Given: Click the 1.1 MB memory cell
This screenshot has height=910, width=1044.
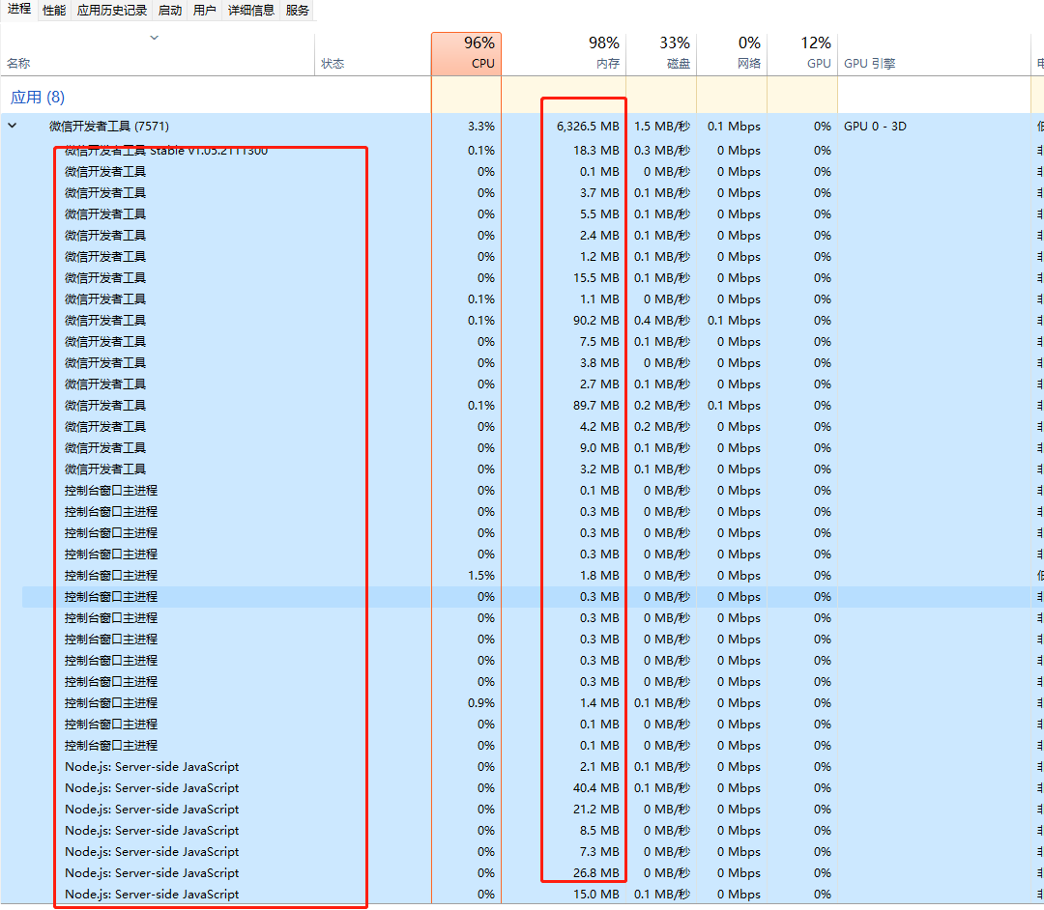Looking at the screenshot, I should (599, 299).
